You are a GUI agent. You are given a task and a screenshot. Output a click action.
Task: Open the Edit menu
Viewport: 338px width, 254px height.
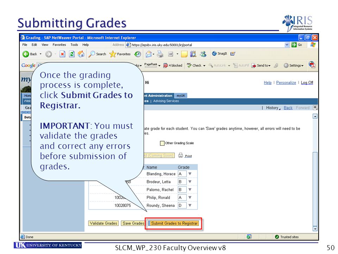pos(34,45)
